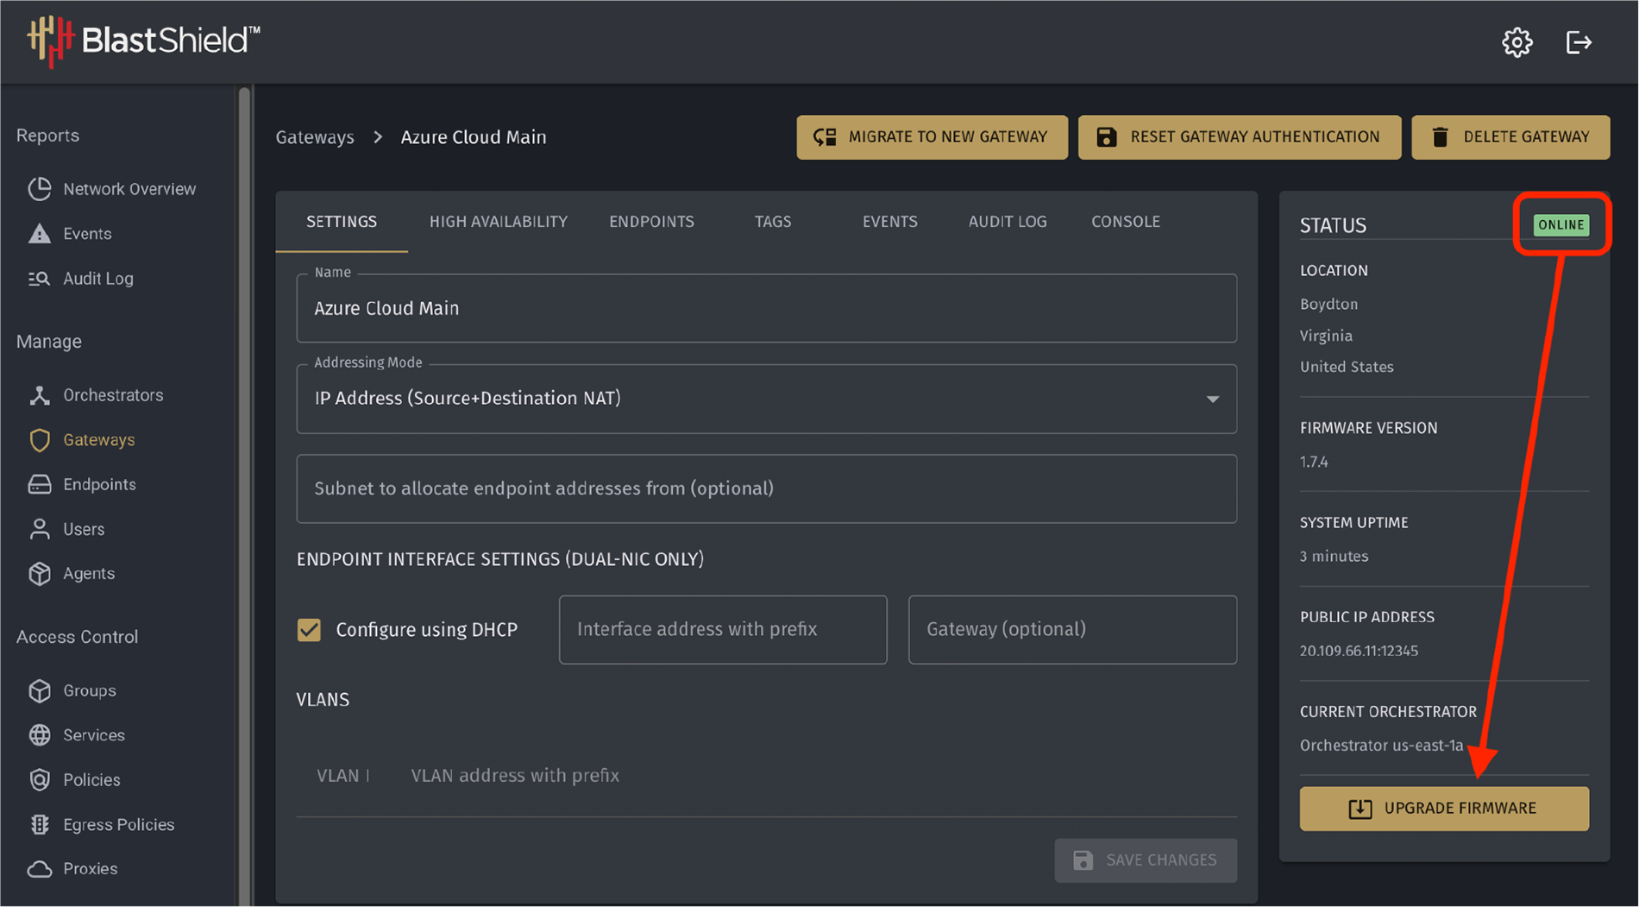The width and height of the screenshot is (1639, 907).
Task: Click the disk icon on Save Changes
Action: (1083, 860)
